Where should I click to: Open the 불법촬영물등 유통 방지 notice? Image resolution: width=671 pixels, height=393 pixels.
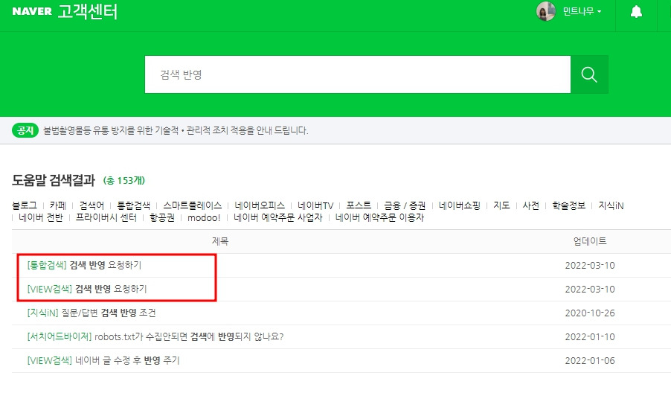(176, 130)
